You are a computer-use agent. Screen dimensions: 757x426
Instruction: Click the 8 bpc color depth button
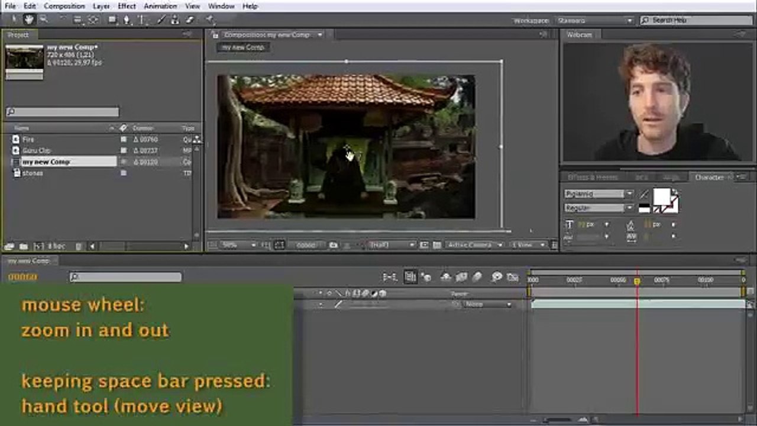57,246
